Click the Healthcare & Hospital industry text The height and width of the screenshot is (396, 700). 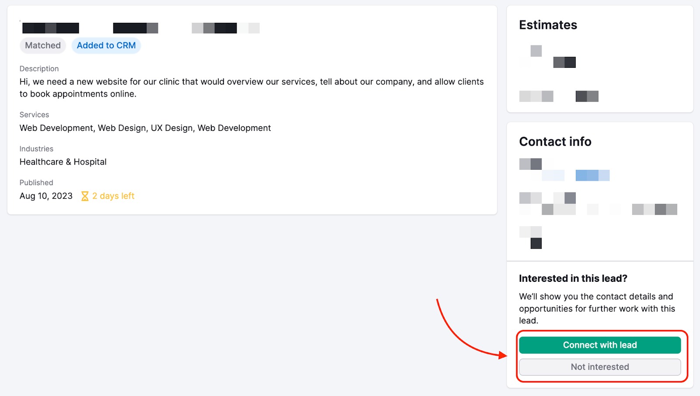pyautogui.click(x=63, y=162)
